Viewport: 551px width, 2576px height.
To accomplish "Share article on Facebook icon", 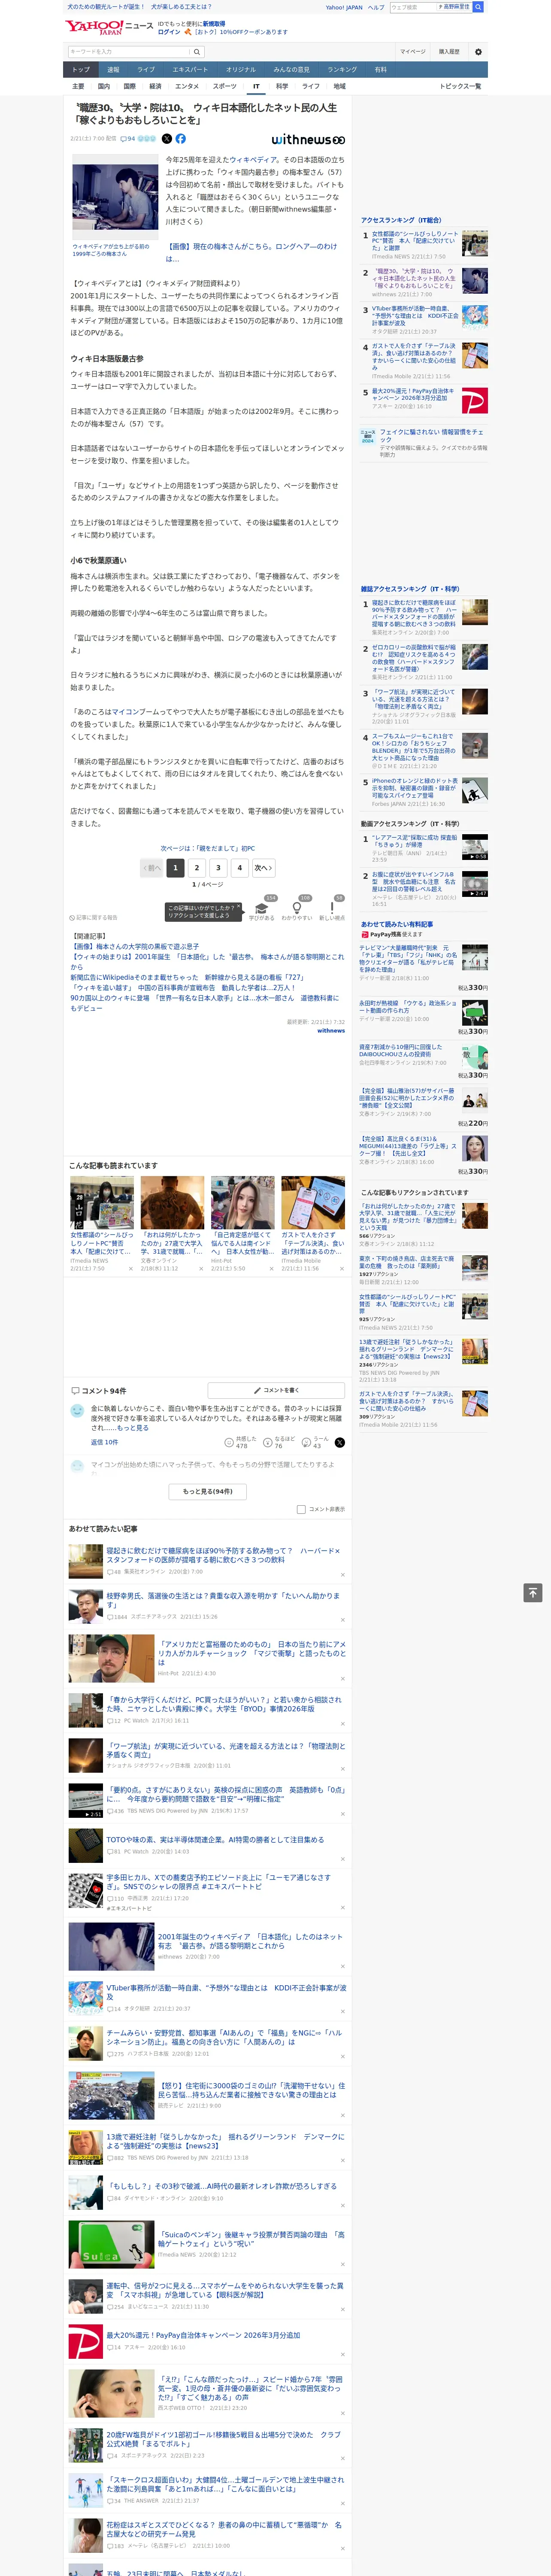I will [181, 139].
